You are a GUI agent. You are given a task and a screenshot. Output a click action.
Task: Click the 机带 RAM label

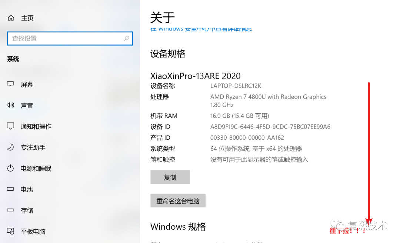point(164,116)
